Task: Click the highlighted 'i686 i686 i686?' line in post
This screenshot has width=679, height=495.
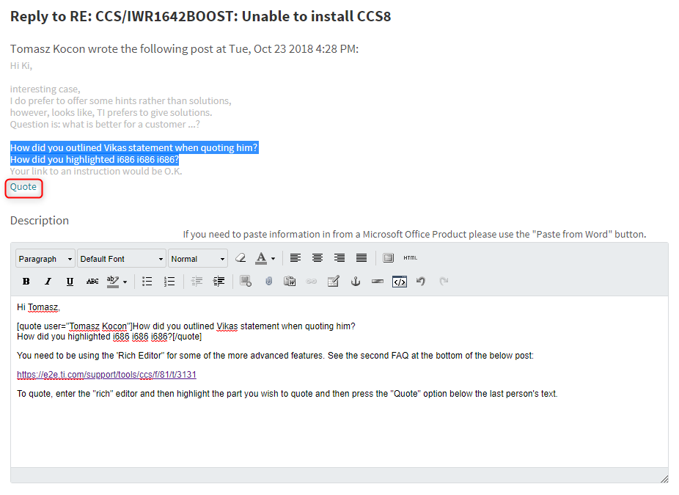Action: coord(95,159)
